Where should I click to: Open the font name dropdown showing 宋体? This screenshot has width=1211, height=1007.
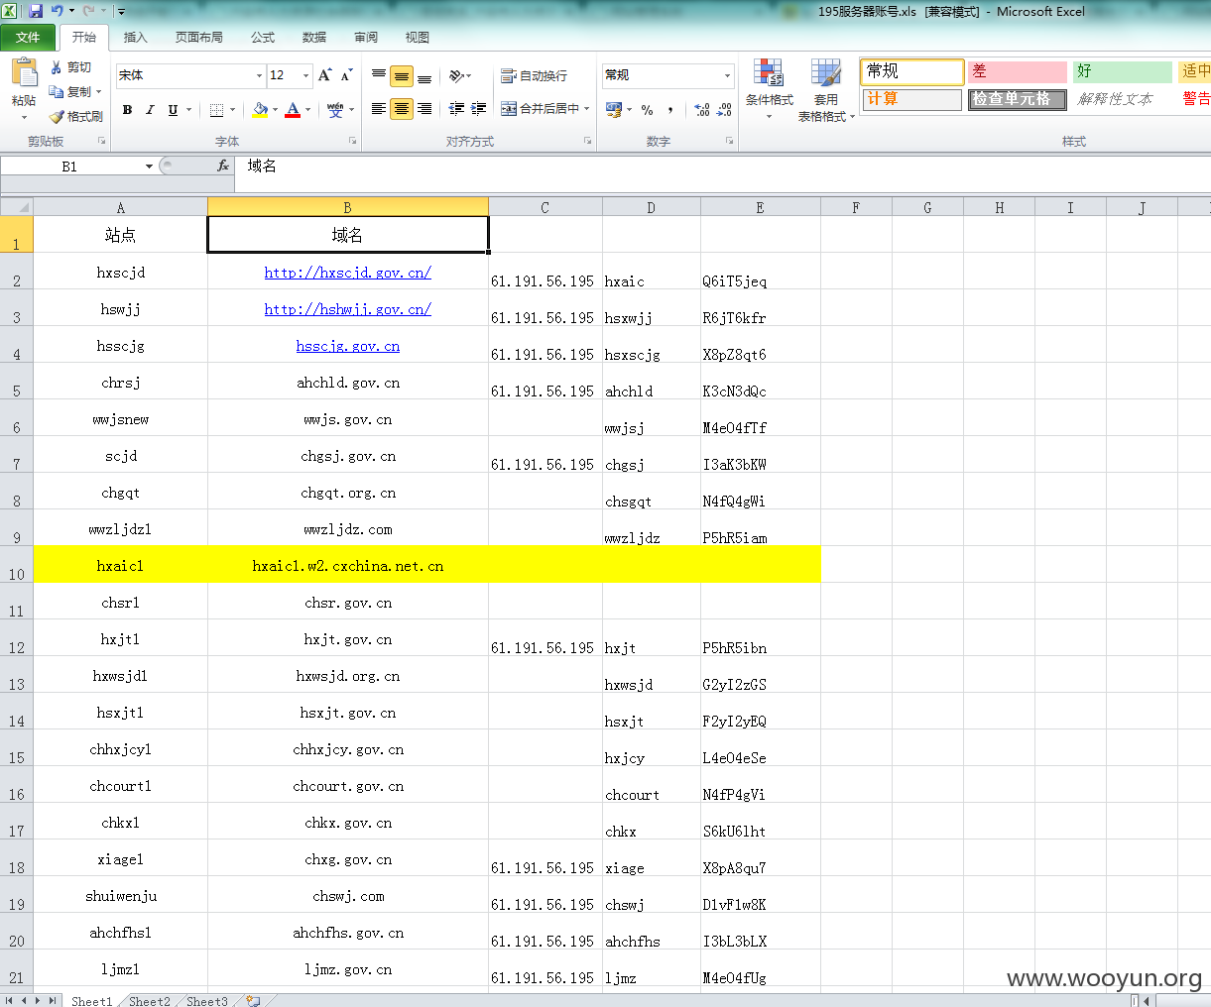point(259,75)
